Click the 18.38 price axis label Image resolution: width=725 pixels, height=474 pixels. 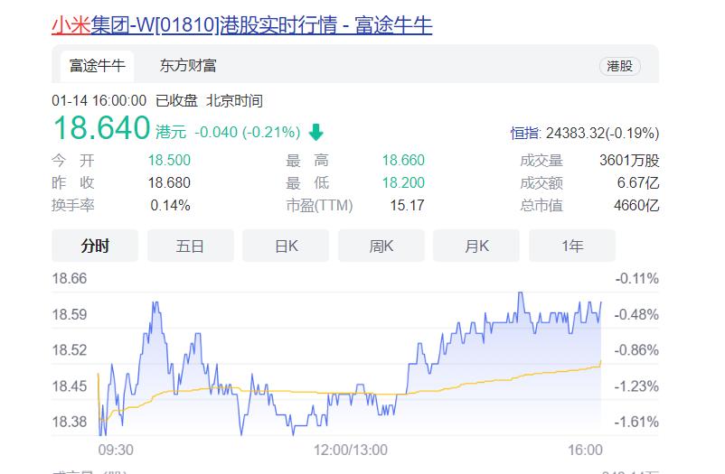[70, 422]
